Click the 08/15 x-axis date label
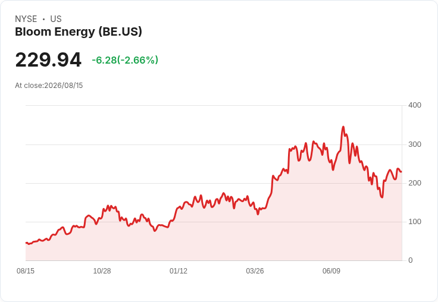Viewport: 438px width, 302px height. (x=26, y=270)
